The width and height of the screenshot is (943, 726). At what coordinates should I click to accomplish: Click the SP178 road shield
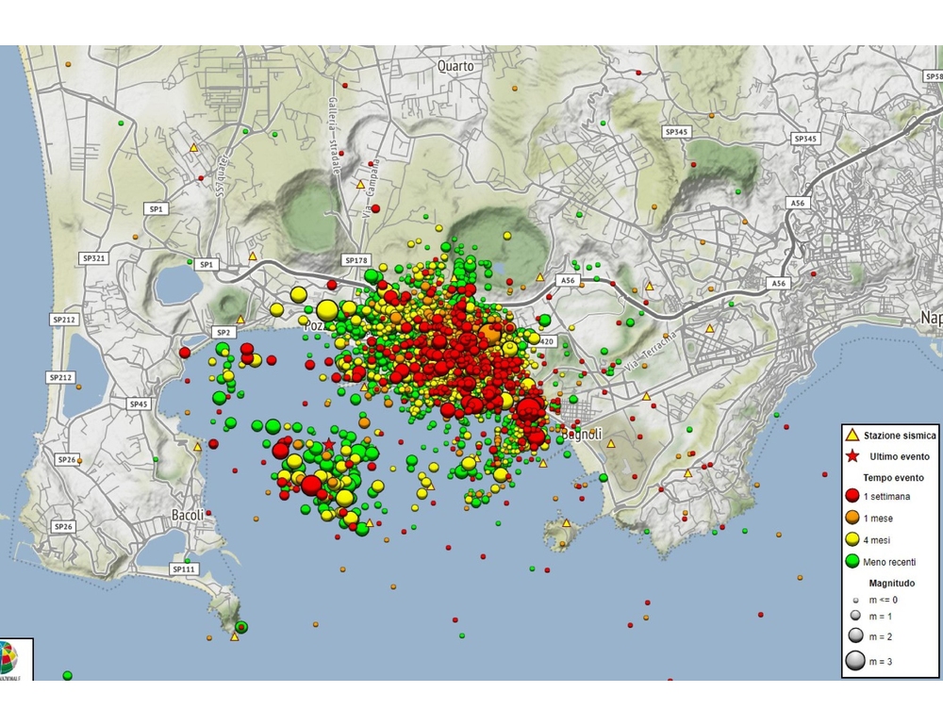tap(356, 260)
